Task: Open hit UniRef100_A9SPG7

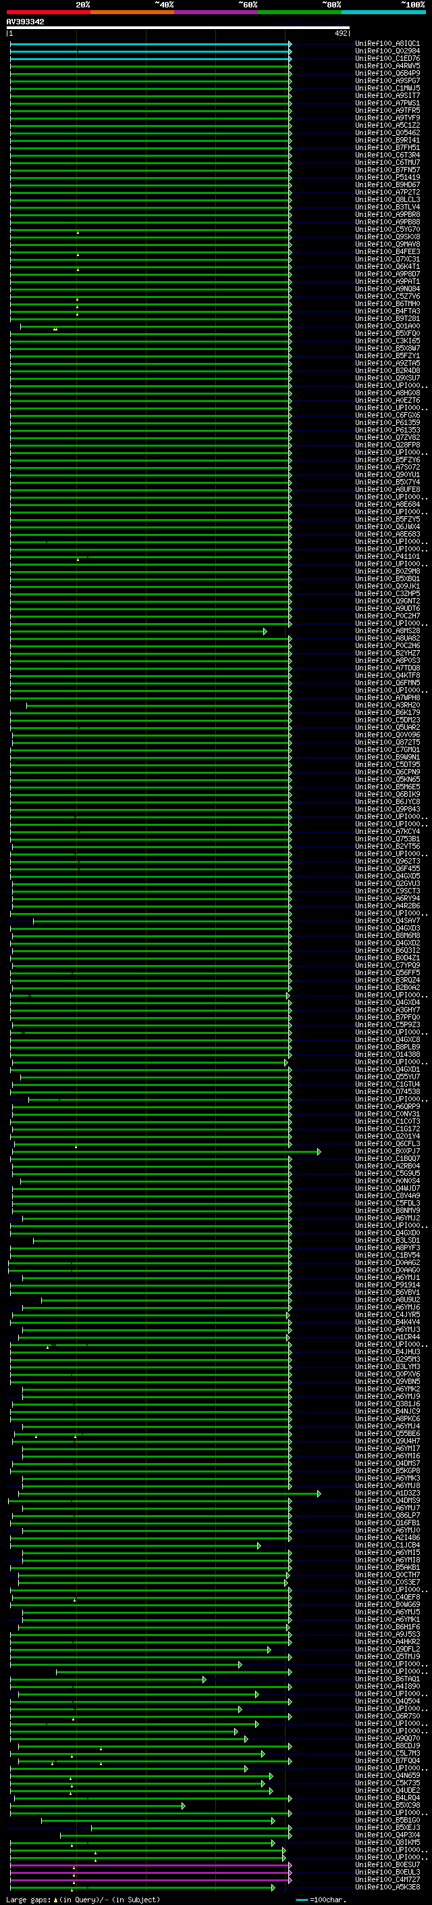Action: coord(387,80)
